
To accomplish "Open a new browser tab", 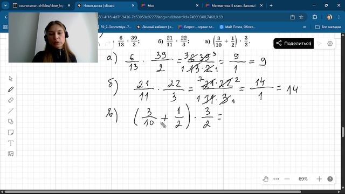I will 271,5.
